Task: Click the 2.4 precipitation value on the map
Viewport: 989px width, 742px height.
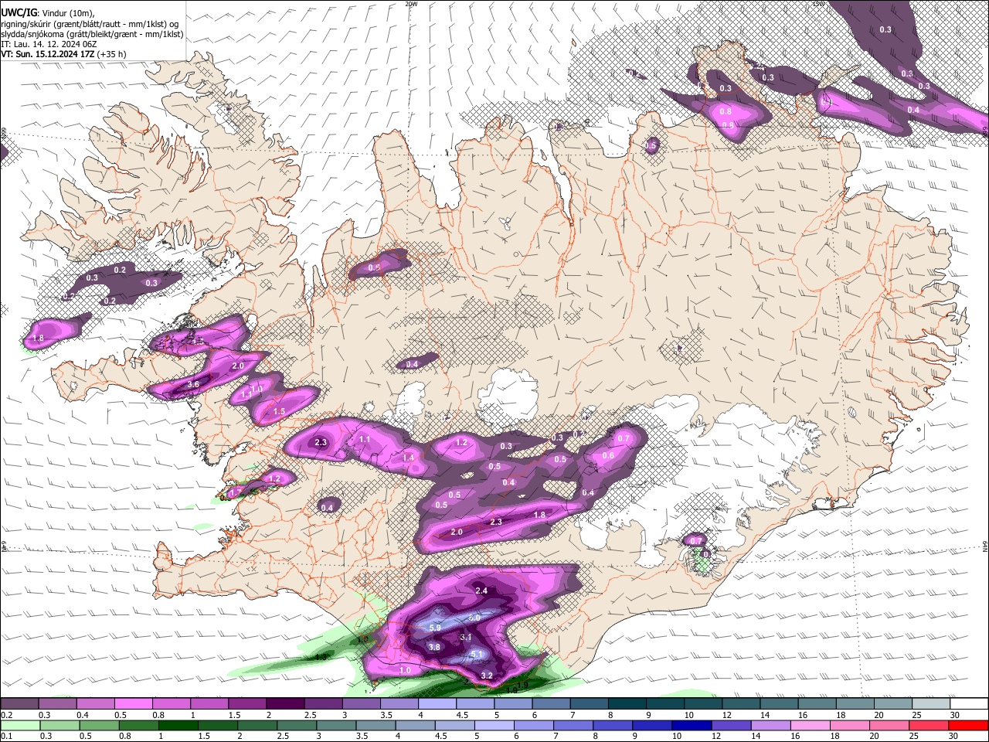Action: point(481,591)
